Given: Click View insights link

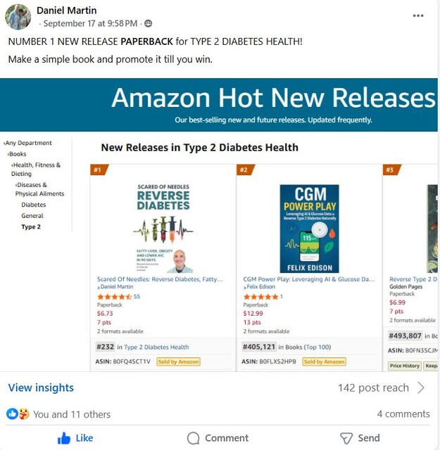Looking at the screenshot, I should point(41,387).
